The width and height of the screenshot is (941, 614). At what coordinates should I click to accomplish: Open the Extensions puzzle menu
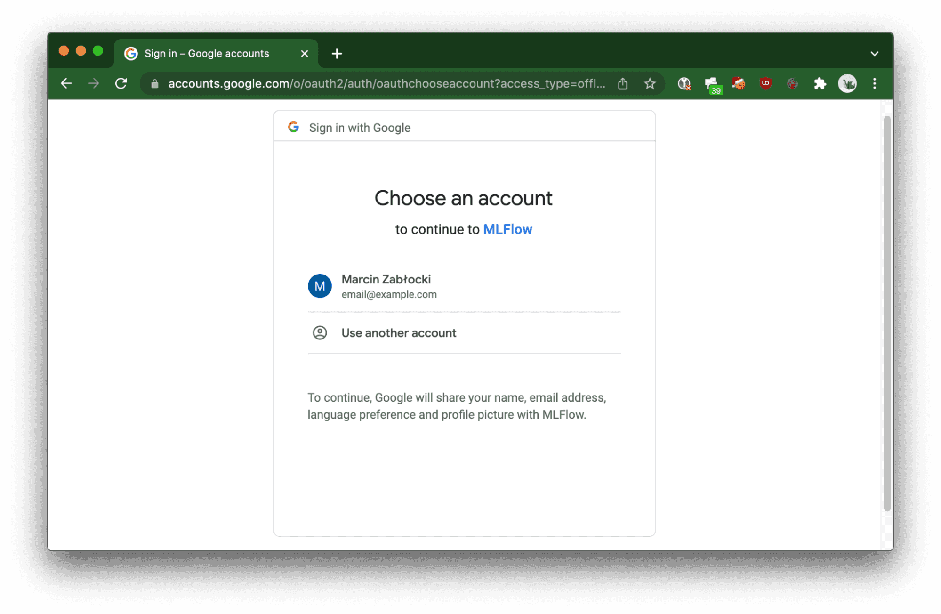click(820, 83)
